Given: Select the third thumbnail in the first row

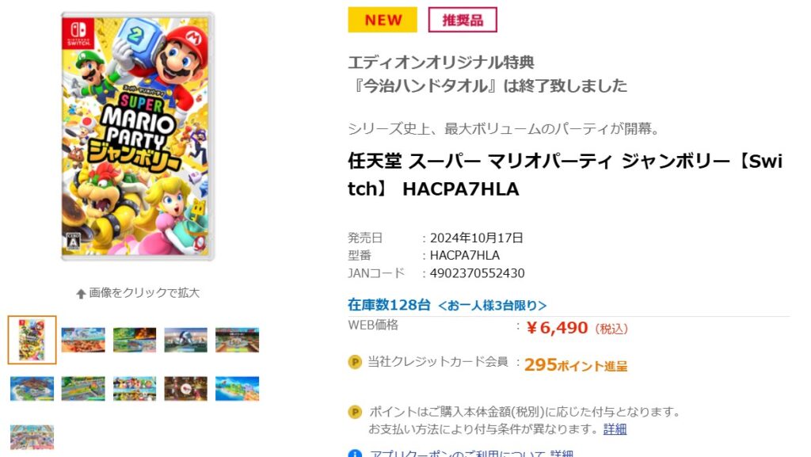Looking at the screenshot, I should point(135,340).
